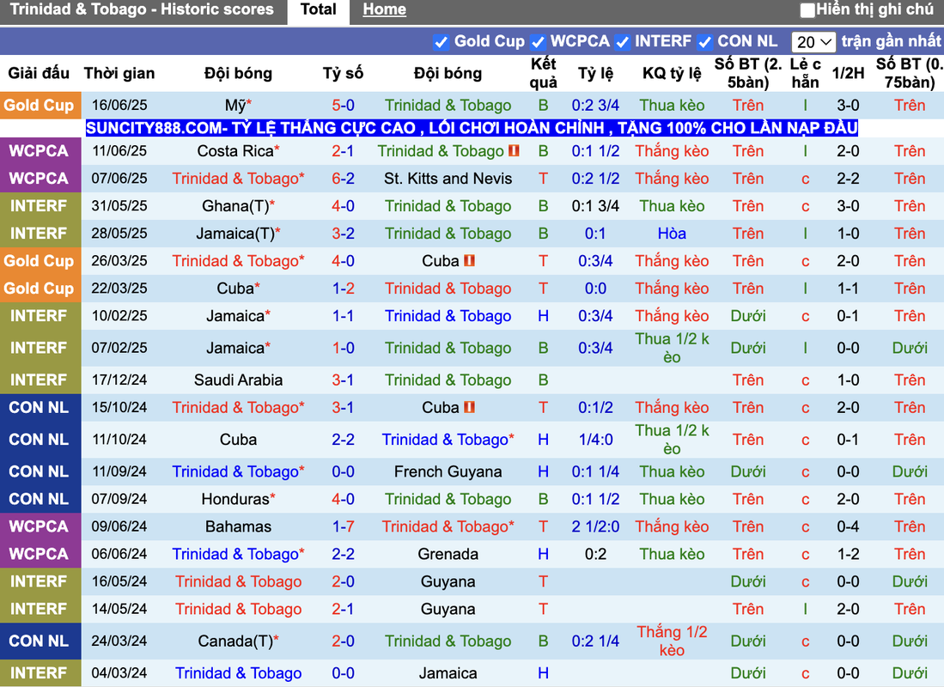This screenshot has height=687, width=944.
Task: Click Guyana in the 14/05/24 row
Action: (448, 610)
